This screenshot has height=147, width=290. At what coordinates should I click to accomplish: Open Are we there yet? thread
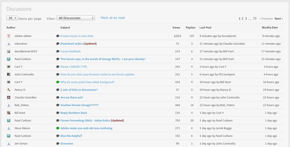click(72, 98)
